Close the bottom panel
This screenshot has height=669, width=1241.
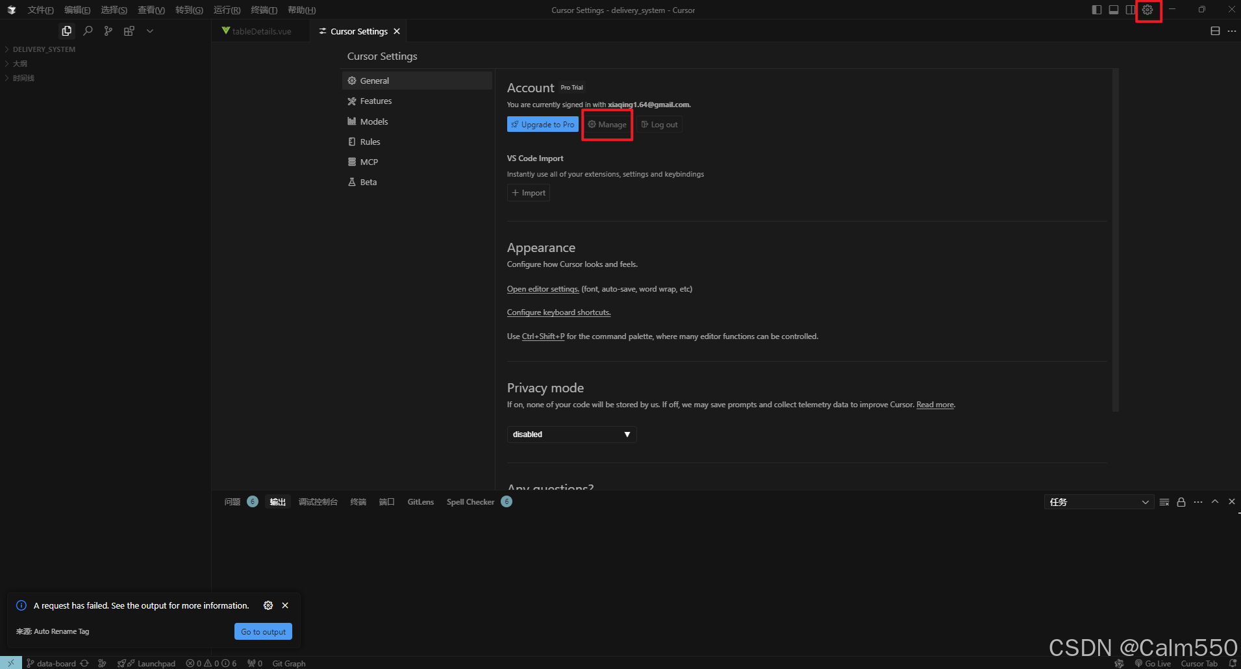pyautogui.click(x=1232, y=501)
